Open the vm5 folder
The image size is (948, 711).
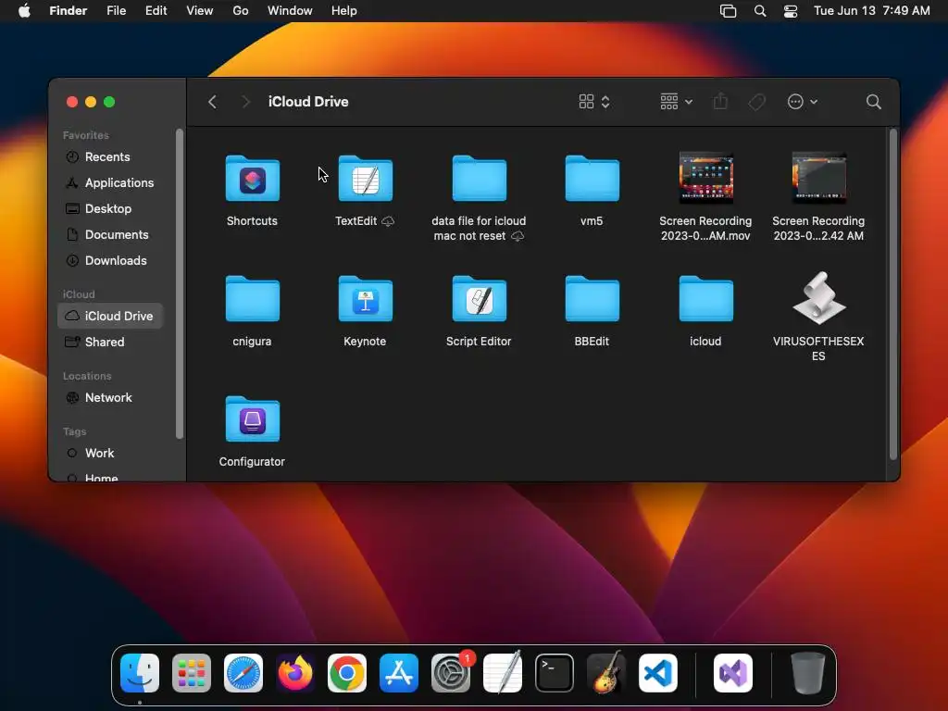(592, 179)
